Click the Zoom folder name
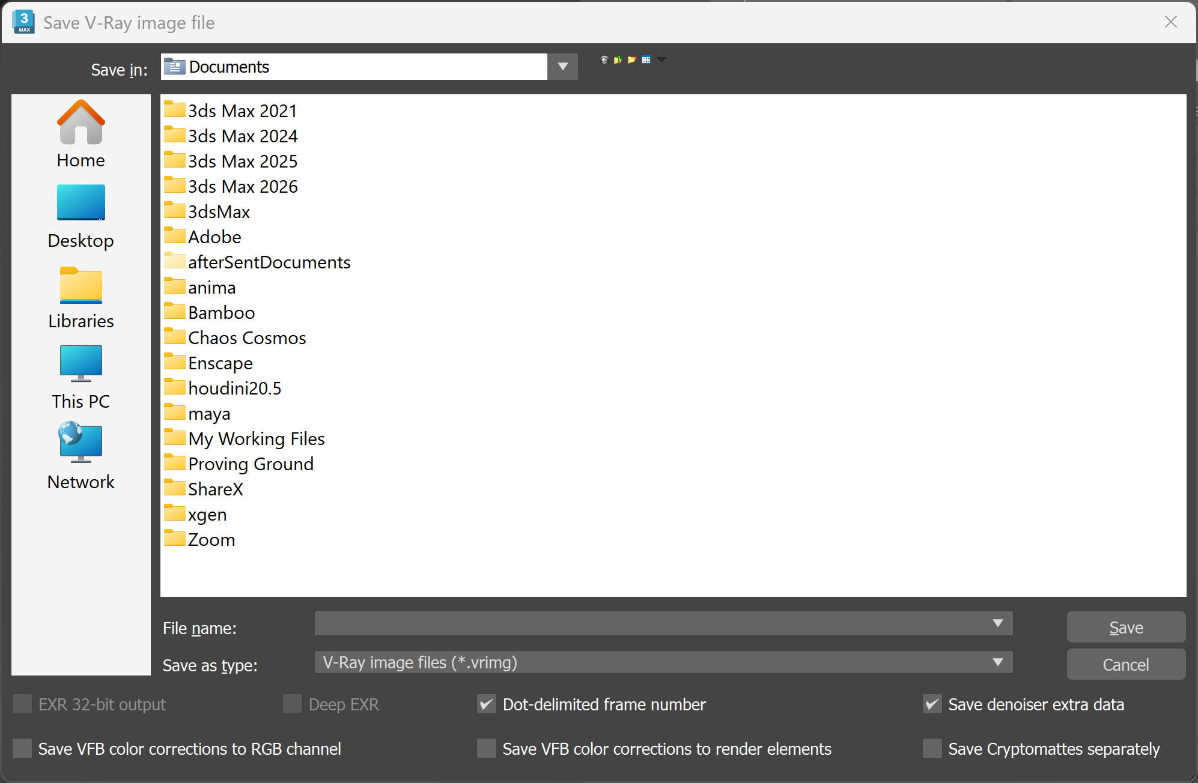The image size is (1198, 783). [211, 540]
